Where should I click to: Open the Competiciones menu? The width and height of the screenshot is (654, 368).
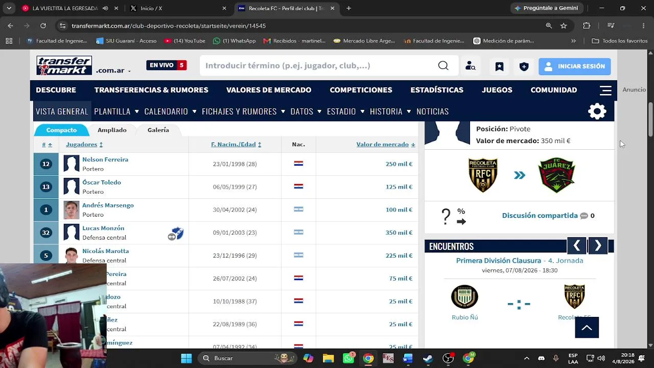[x=361, y=90]
